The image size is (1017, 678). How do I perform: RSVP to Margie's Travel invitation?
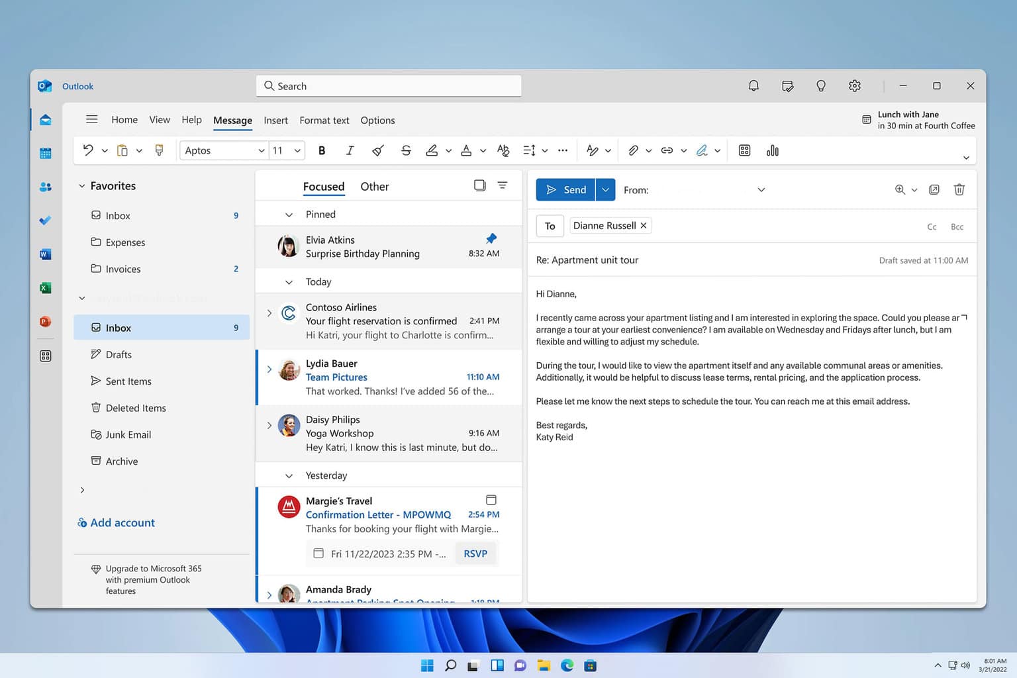pyautogui.click(x=475, y=553)
